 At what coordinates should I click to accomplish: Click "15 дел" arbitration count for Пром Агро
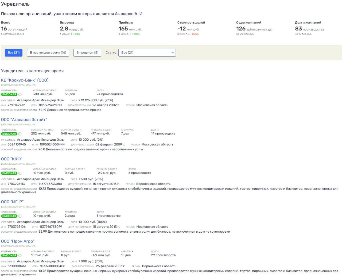(126, 255)
